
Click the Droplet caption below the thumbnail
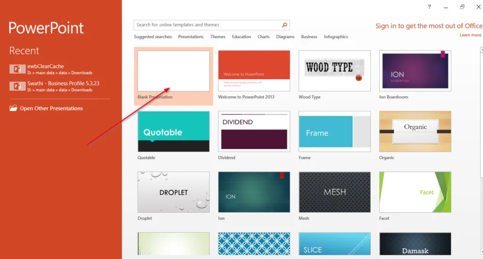coord(145,218)
